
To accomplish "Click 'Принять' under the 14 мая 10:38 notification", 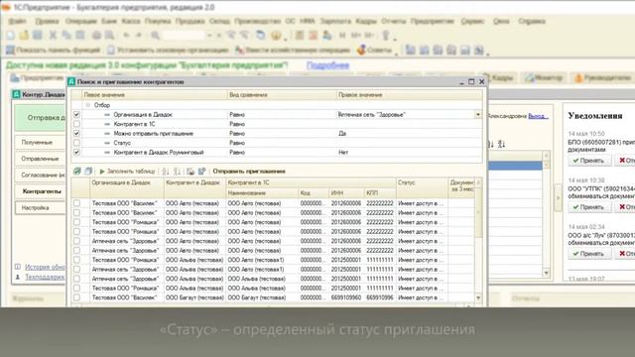I will click(x=589, y=207).
